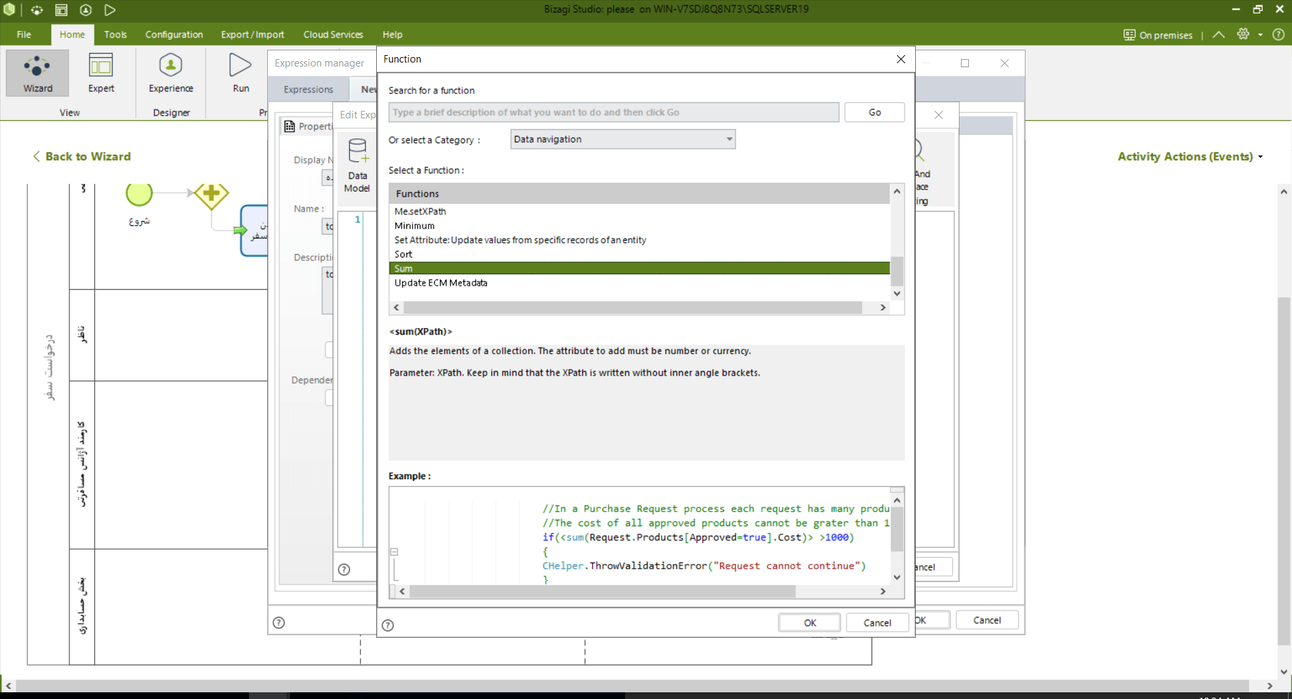Click functions list up scroll arrow
This screenshot has height=699, width=1292.
tap(897, 192)
